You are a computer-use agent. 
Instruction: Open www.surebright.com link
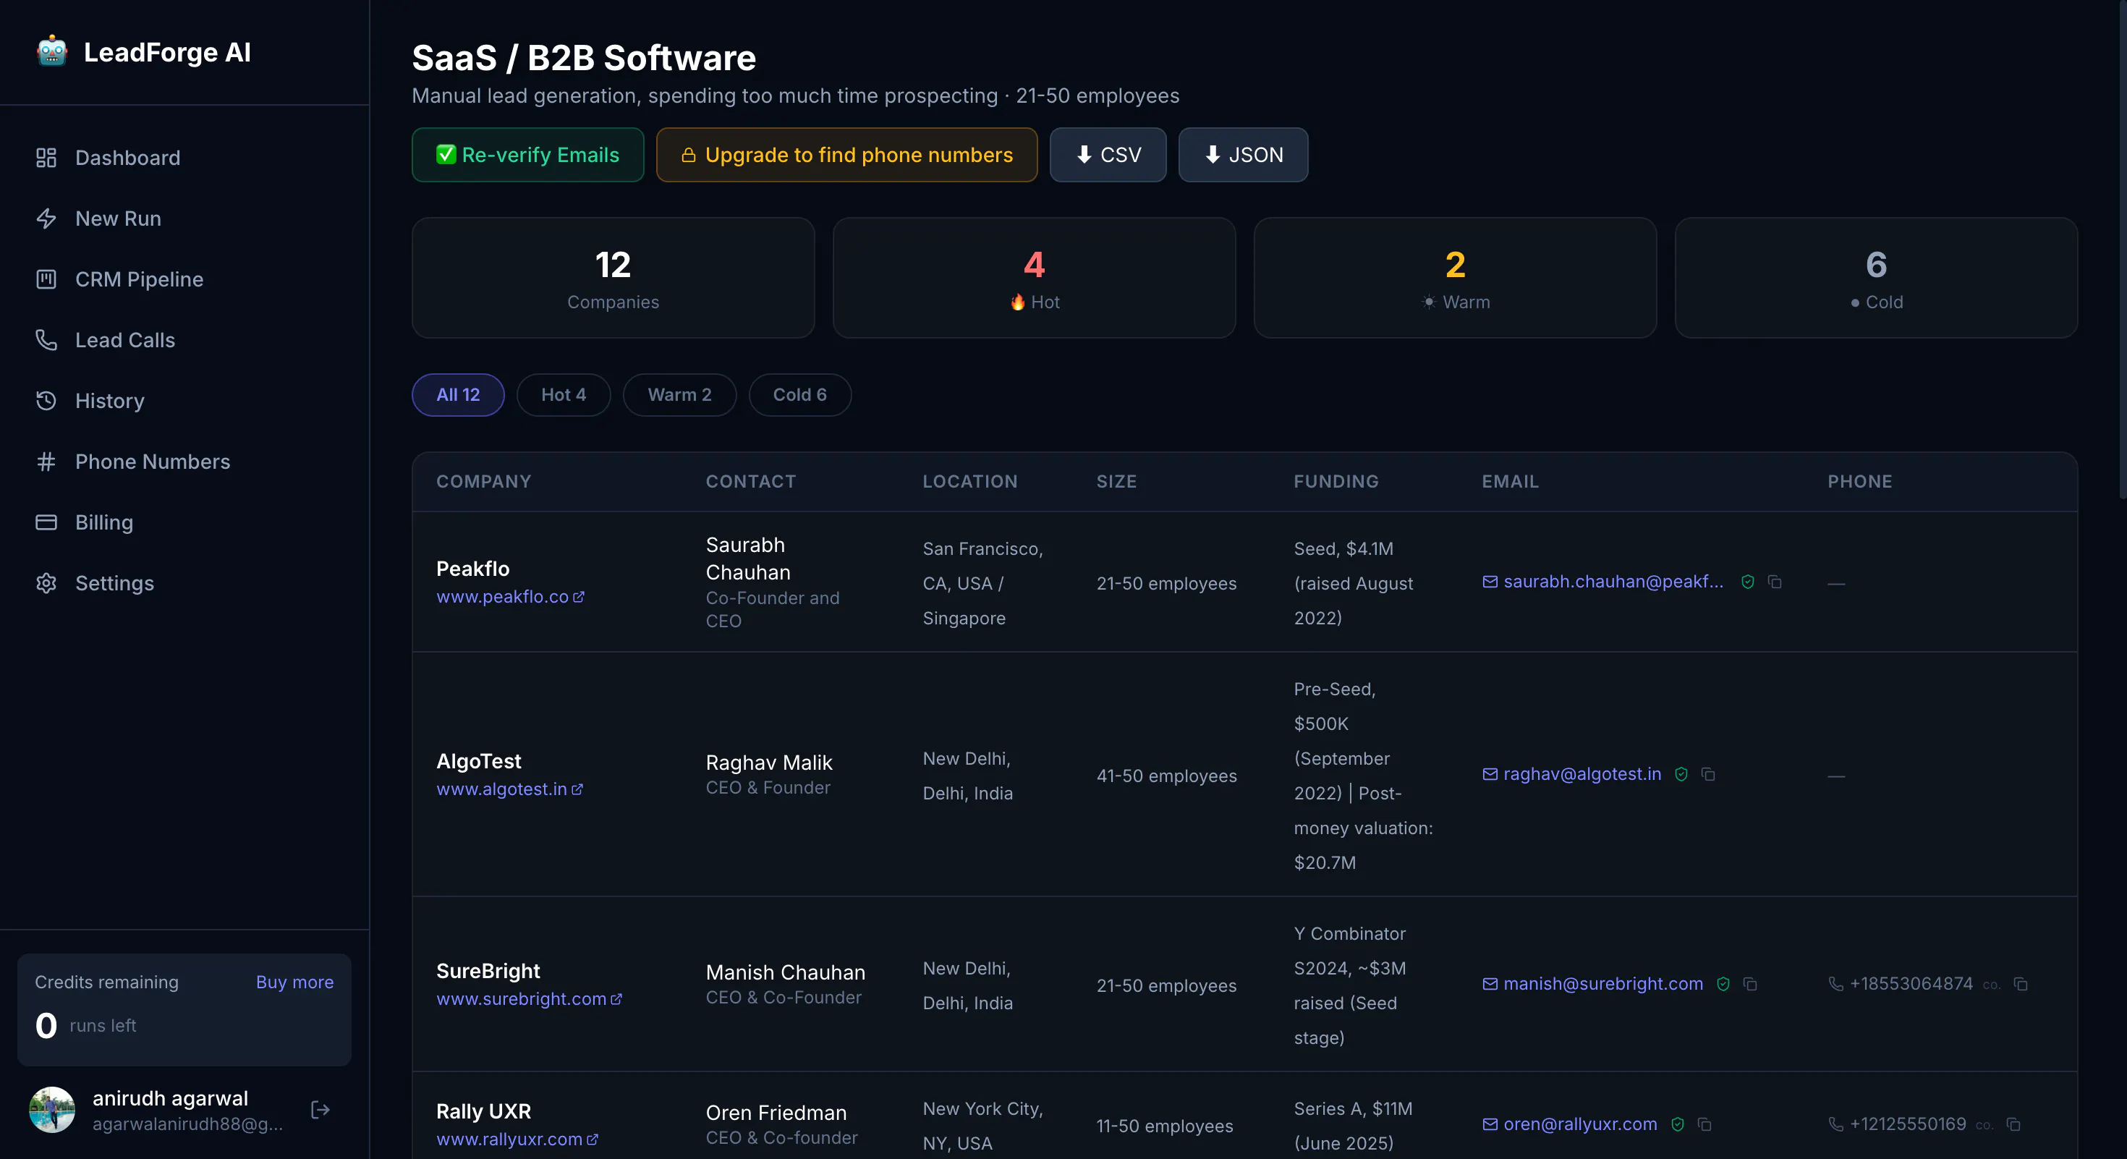(530, 999)
